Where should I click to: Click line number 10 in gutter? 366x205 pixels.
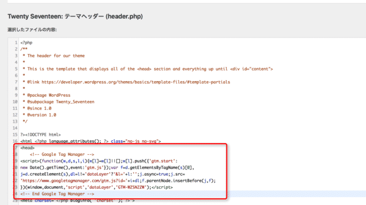[15, 102]
